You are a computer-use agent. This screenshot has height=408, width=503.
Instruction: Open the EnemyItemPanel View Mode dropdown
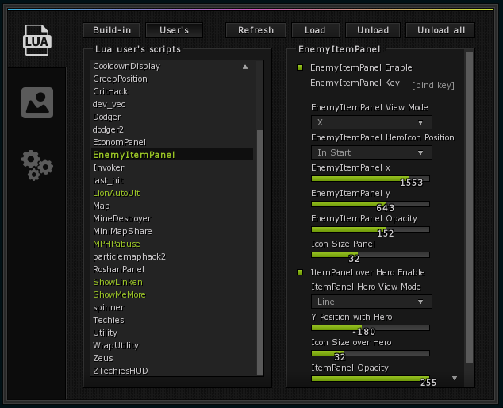pos(371,122)
